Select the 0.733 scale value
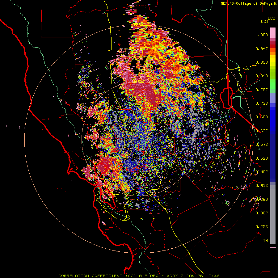The width and height of the screenshot is (278, 278). pos(262,103)
